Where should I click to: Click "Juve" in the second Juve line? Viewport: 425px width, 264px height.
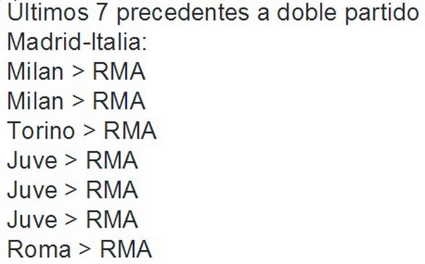[32, 189]
